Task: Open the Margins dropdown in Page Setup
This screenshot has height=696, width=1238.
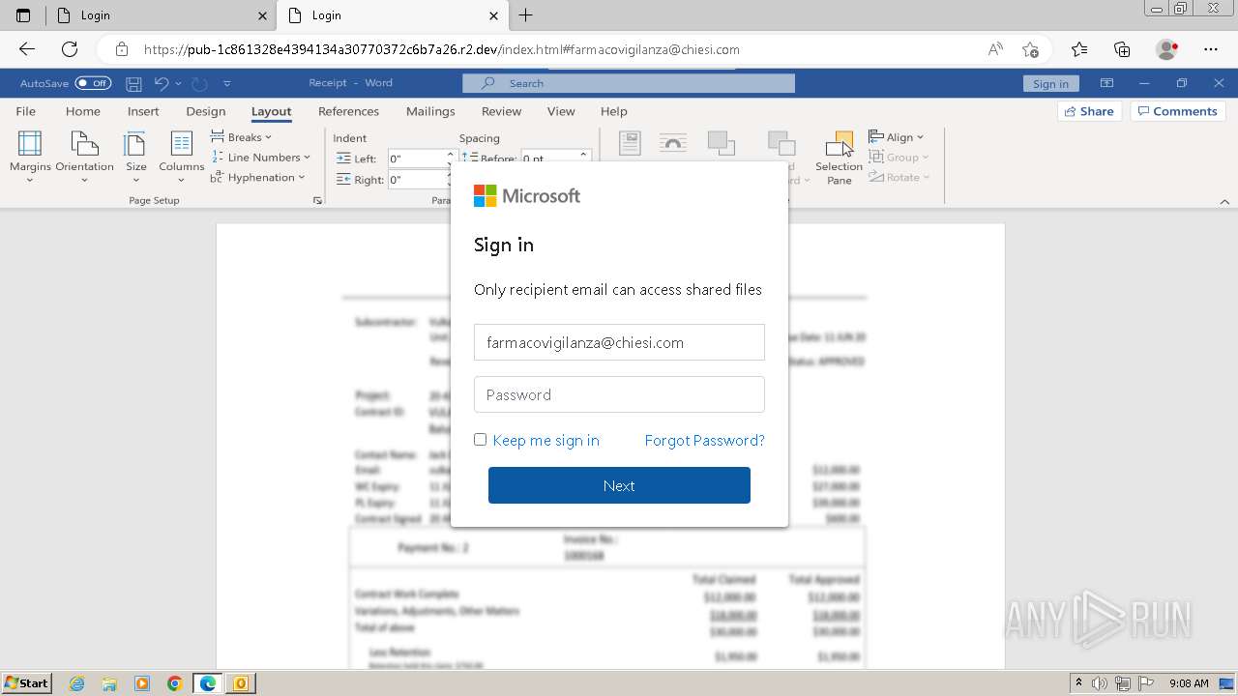Action: 30,156
